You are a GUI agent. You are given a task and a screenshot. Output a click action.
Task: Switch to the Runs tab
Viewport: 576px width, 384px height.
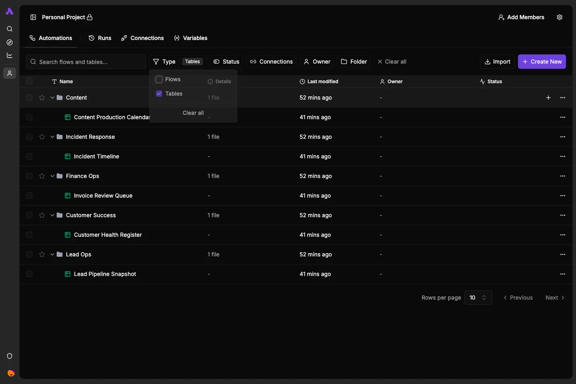pos(100,38)
